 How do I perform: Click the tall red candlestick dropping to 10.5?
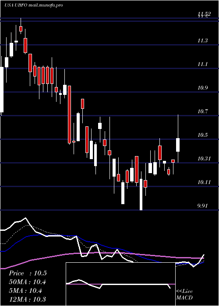point(69,115)
